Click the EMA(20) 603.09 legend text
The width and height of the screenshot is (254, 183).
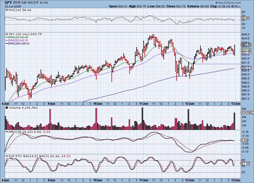[18, 37]
